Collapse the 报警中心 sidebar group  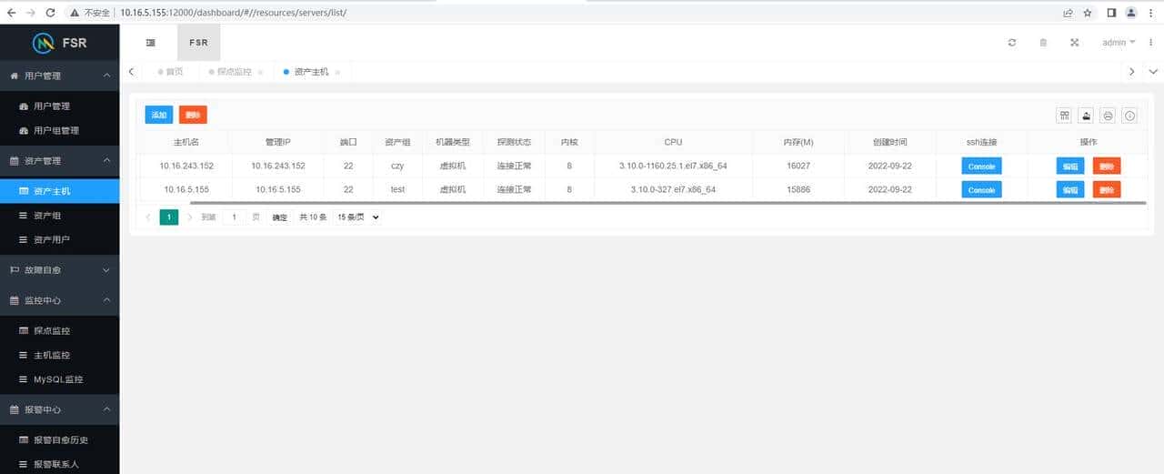pos(59,409)
